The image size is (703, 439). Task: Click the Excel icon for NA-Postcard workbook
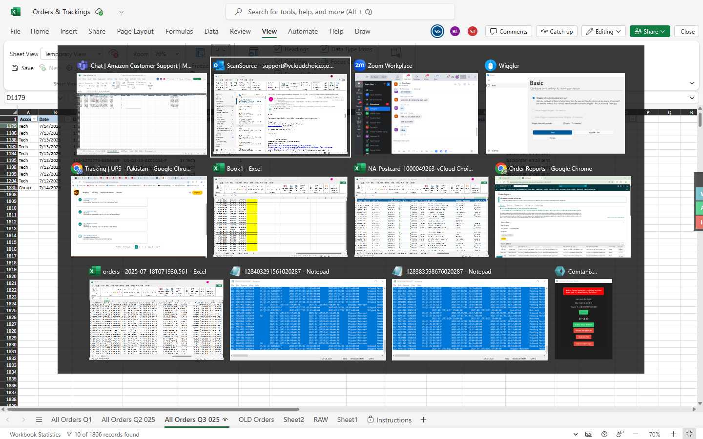click(x=360, y=168)
